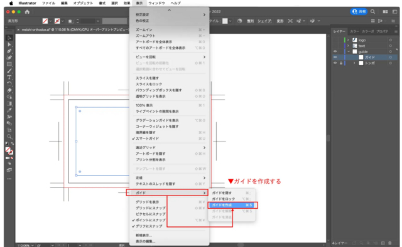
Task: Toggle visibility of ガイド sublayer
Action: (x=335, y=57)
